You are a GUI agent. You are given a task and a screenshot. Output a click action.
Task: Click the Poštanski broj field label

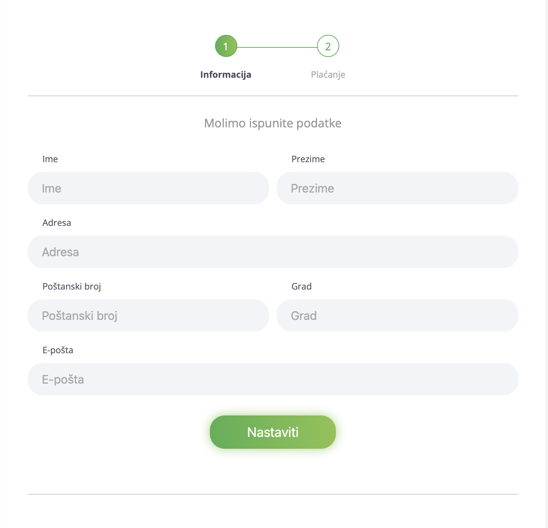pos(72,287)
